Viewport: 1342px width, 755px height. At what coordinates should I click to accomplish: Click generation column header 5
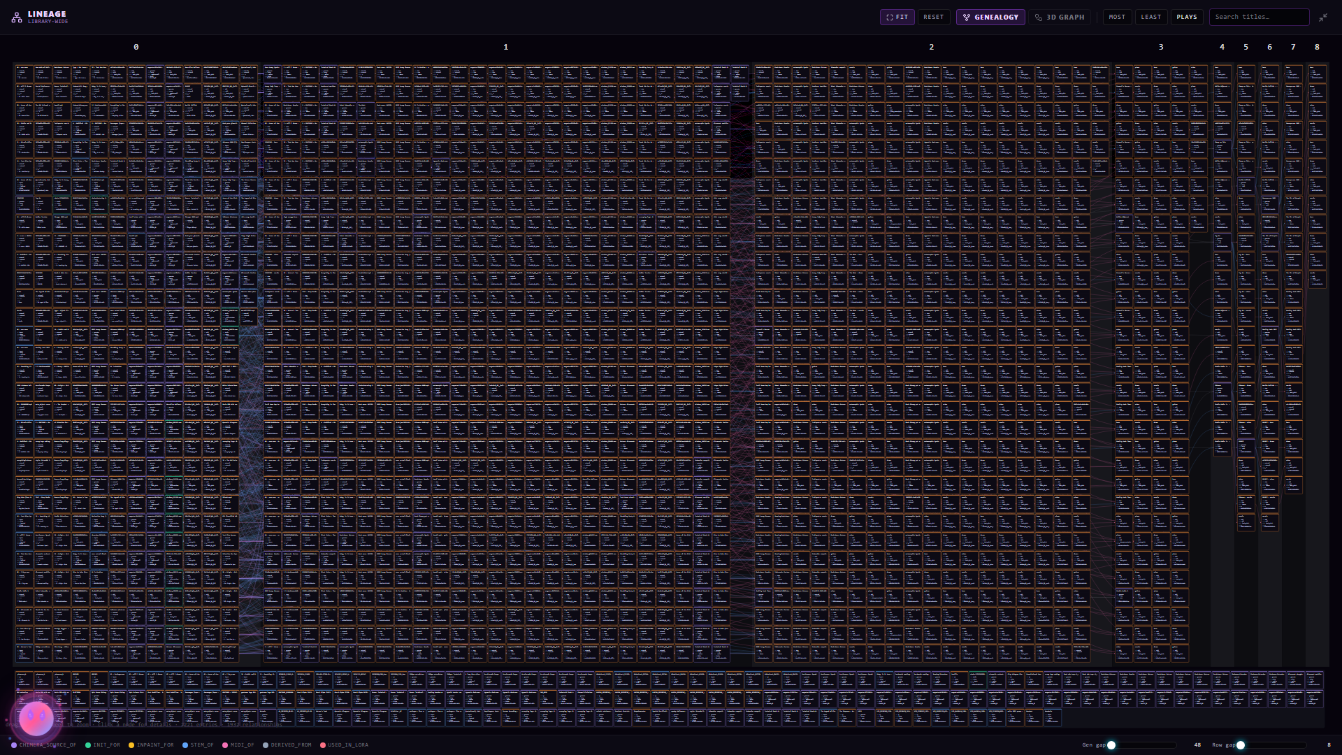tap(1246, 47)
